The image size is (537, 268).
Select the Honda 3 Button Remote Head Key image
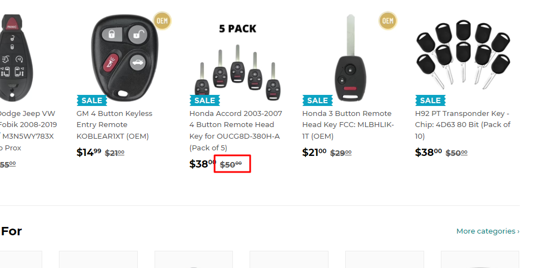pyautogui.click(x=350, y=58)
